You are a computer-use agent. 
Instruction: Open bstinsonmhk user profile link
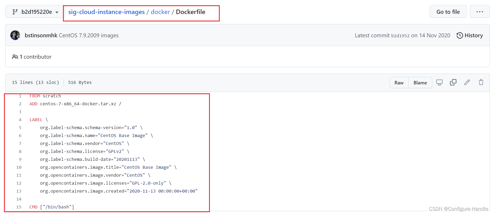coord(41,35)
